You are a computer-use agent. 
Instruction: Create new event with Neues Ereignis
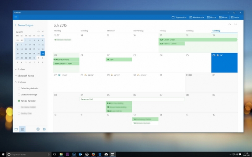click(x=24, y=25)
